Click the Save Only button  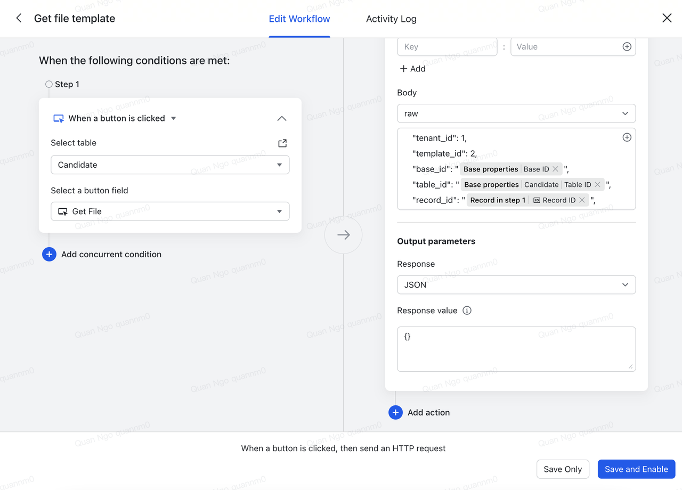pos(563,469)
